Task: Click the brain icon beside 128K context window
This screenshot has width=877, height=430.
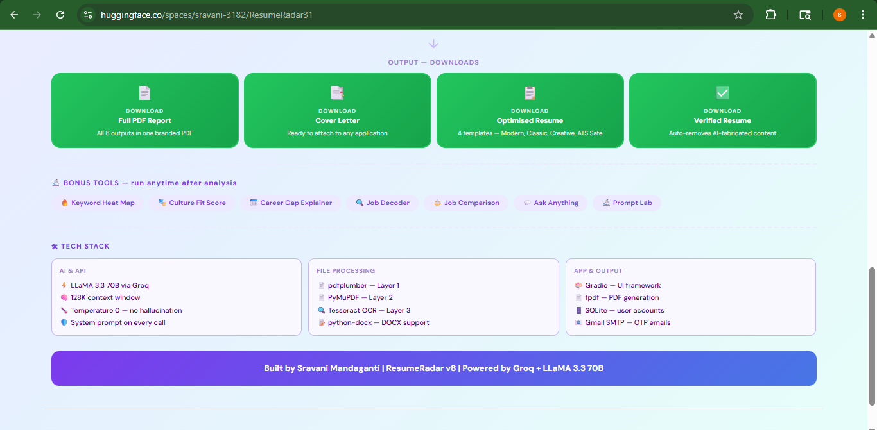Action: click(64, 298)
